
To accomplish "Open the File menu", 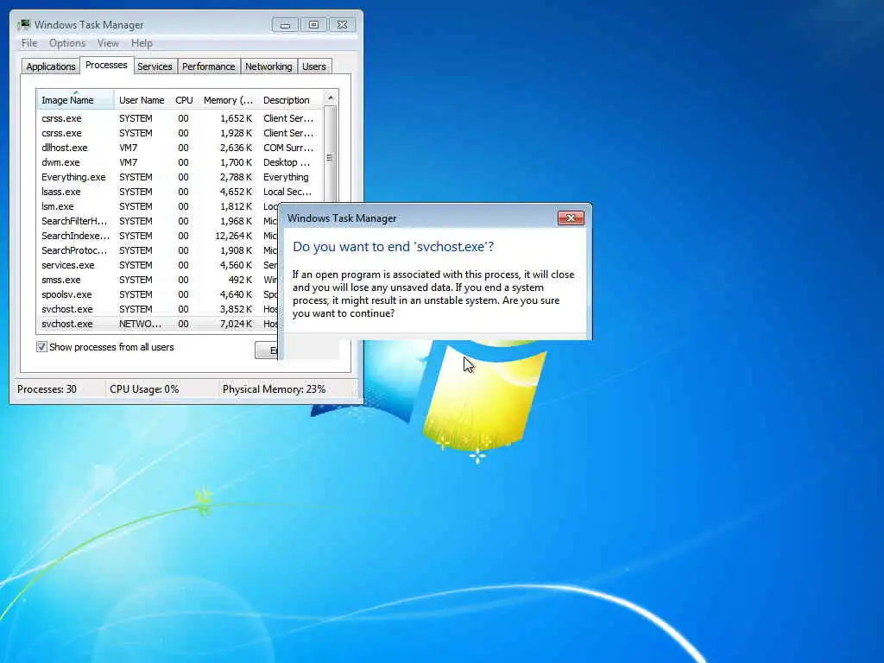I will point(29,43).
